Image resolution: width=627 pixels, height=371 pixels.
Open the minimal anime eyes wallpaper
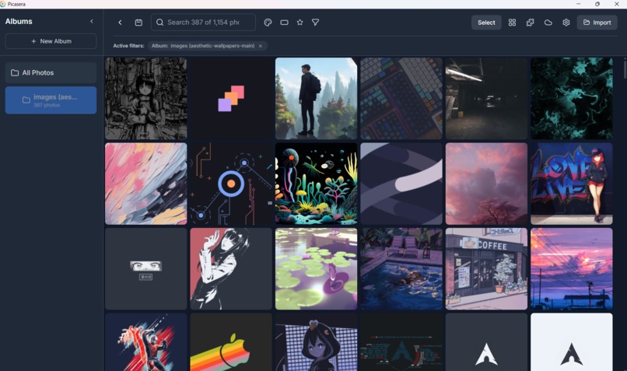click(146, 268)
